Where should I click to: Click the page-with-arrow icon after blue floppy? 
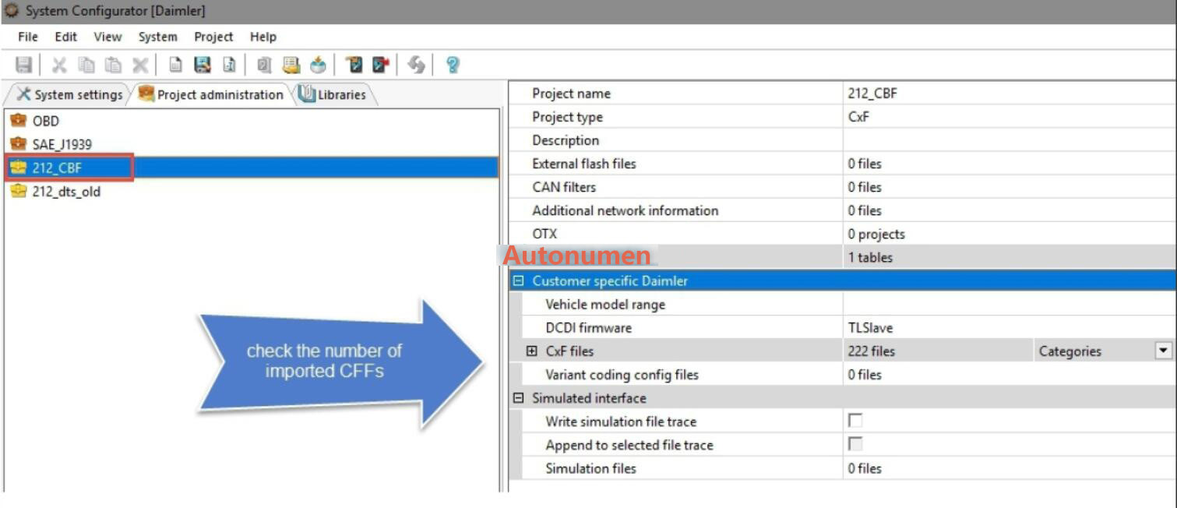pyautogui.click(x=229, y=65)
